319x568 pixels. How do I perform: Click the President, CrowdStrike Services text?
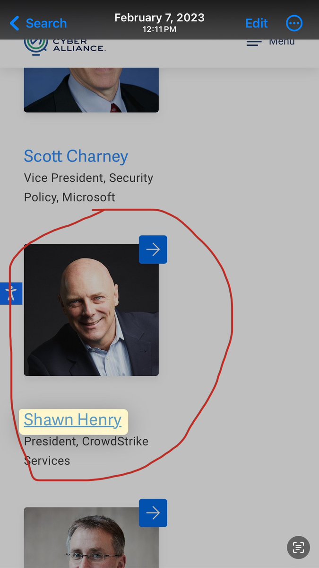click(86, 451)
